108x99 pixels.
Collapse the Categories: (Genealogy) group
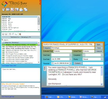click(3, 42)
